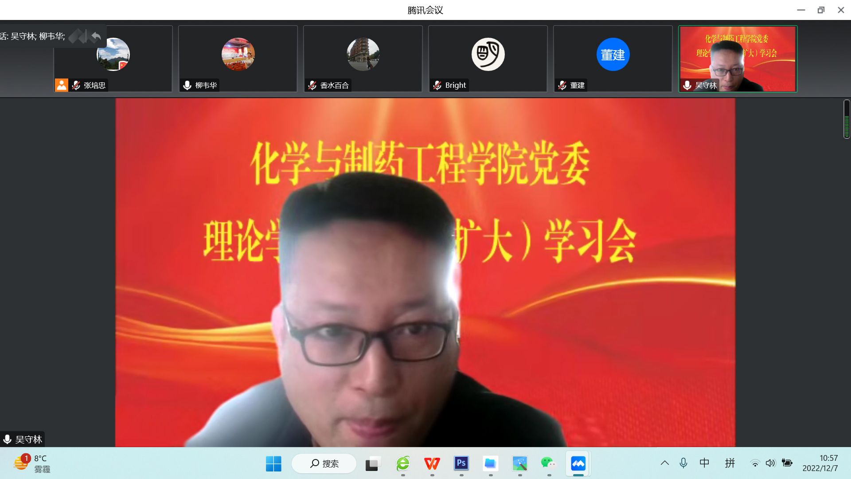Click the vertical scrollbar at right edge
The width and height of the screenshot is (851, 479).
(x=847, y=119)
